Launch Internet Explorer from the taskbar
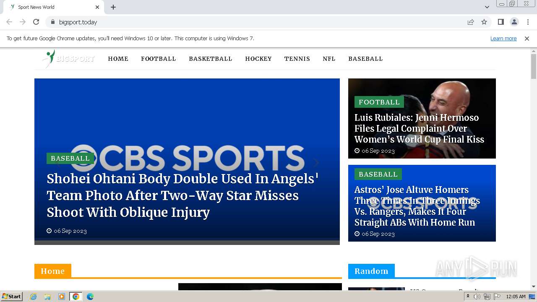The height and width of the screenshot is (302, 537). click(34, 297)
